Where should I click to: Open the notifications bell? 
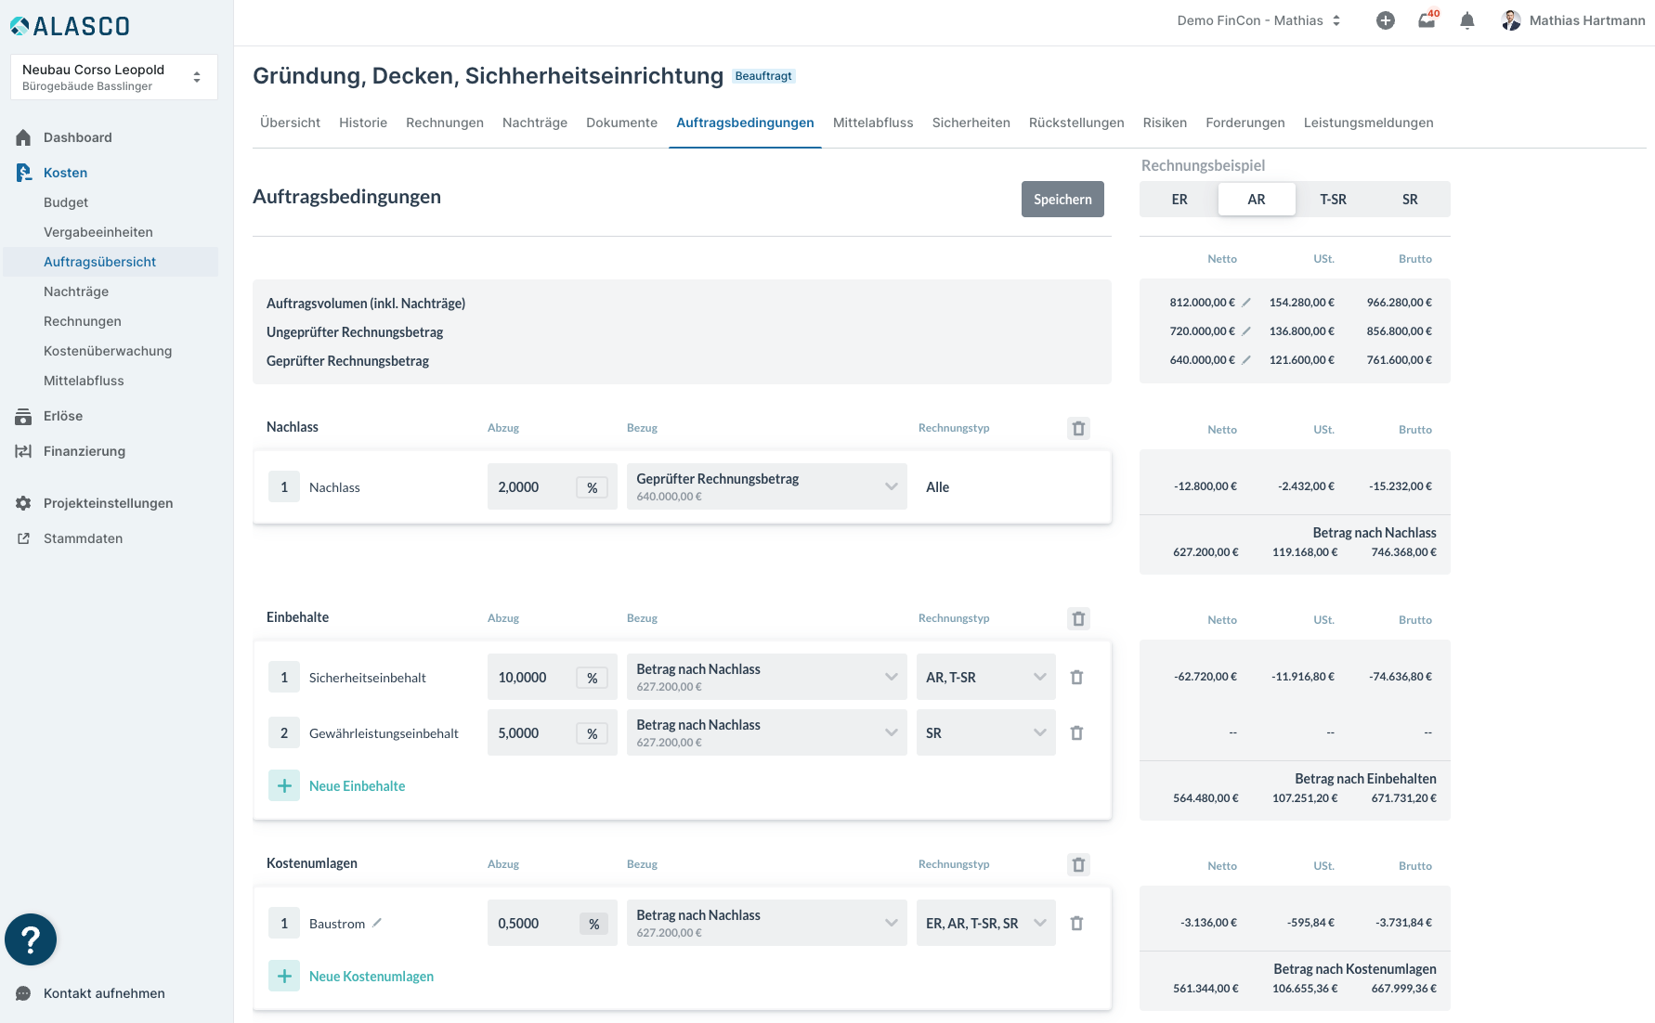(x=1467, y=20)
